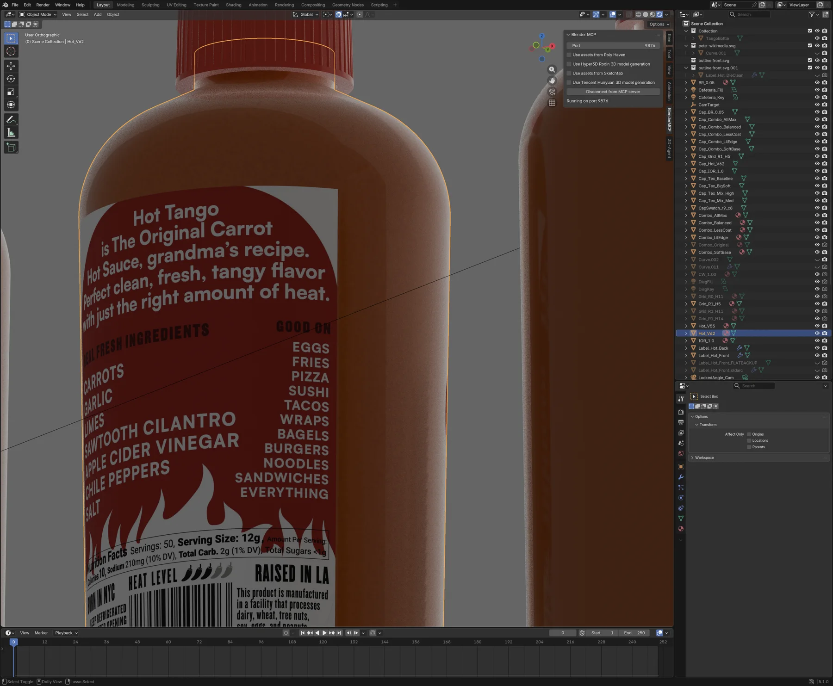Switch to the Shading workspace tab
This screenshot has height=686, width=833.
pos(233,5)
